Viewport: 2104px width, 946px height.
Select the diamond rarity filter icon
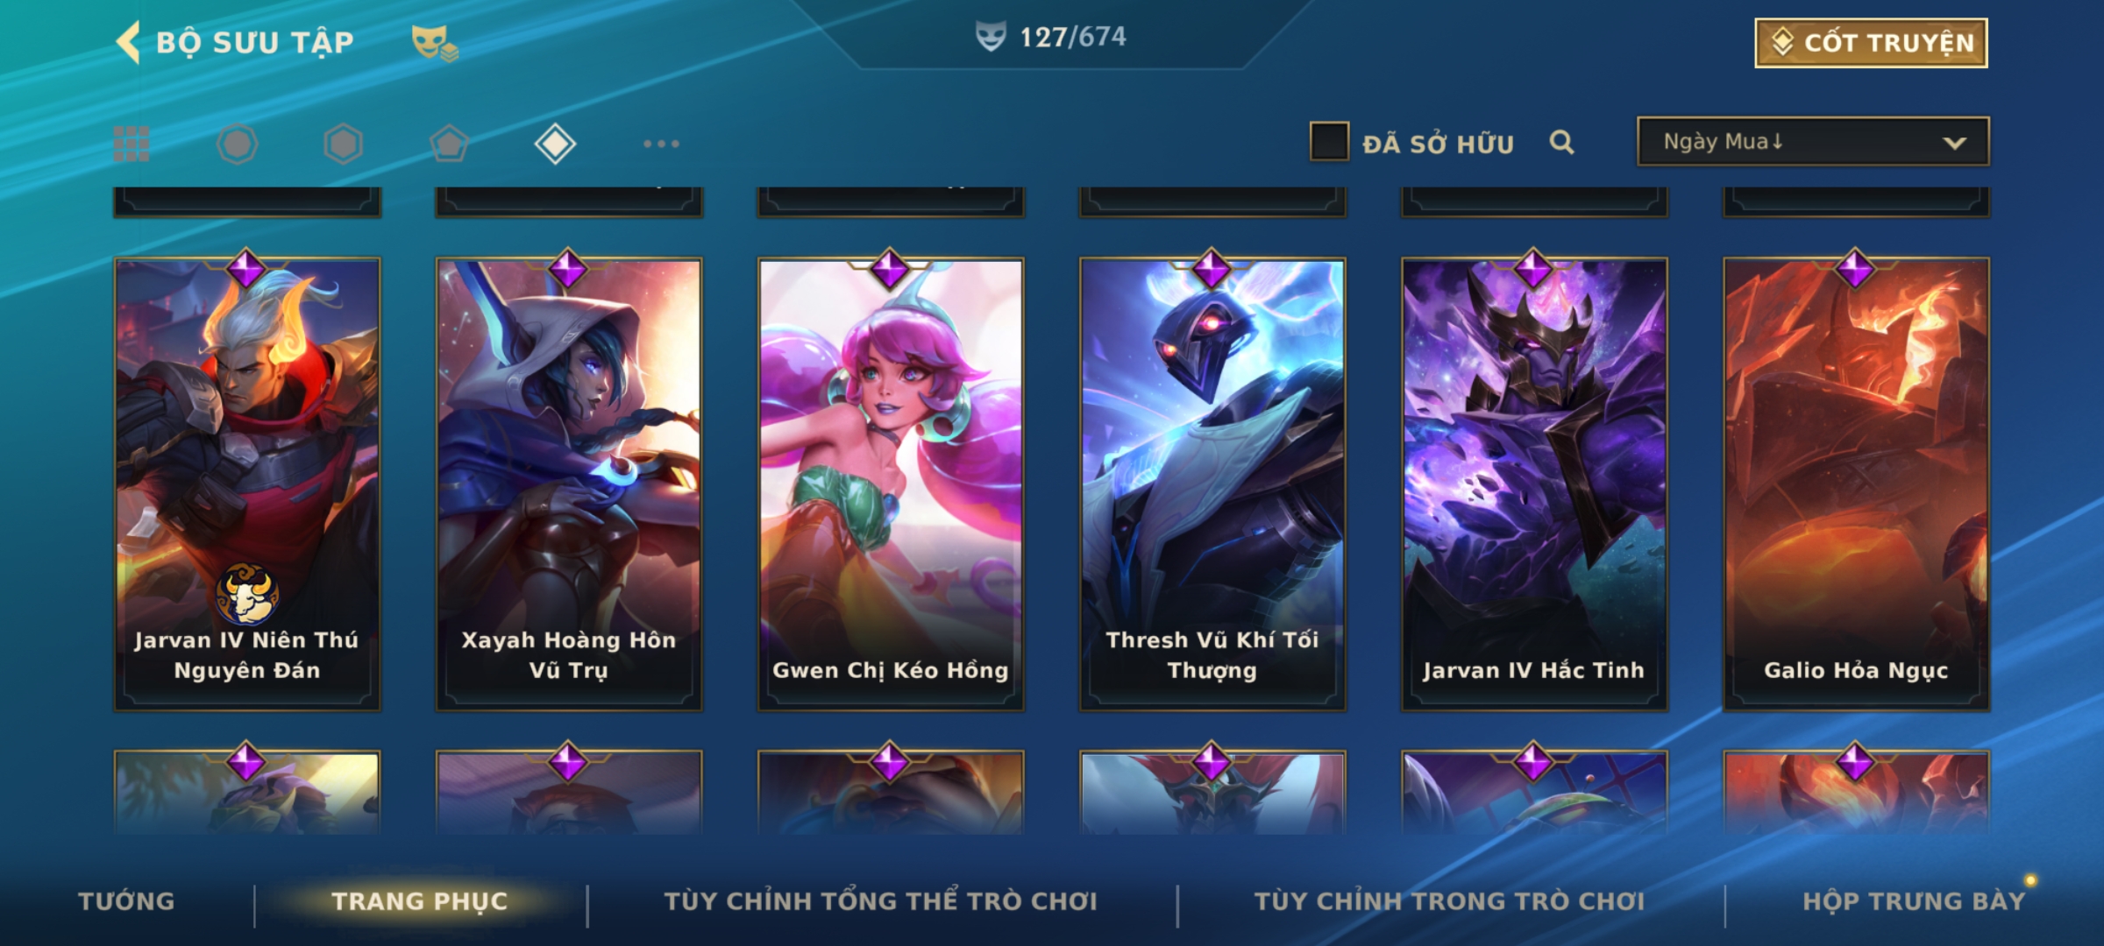click(x=555, y=144)
